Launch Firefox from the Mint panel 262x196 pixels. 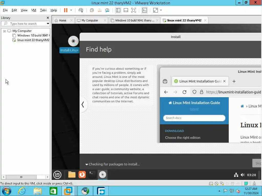point(82,175)
